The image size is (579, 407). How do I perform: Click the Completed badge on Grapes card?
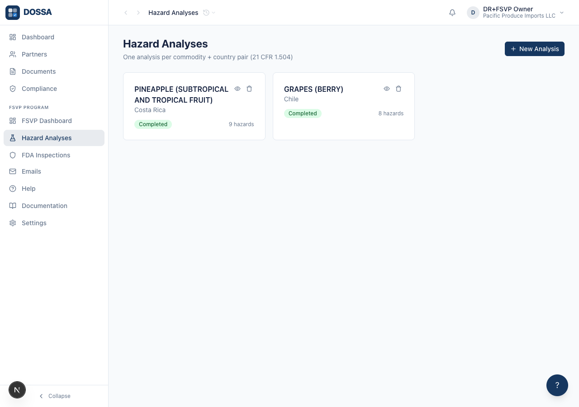point(303,114)
